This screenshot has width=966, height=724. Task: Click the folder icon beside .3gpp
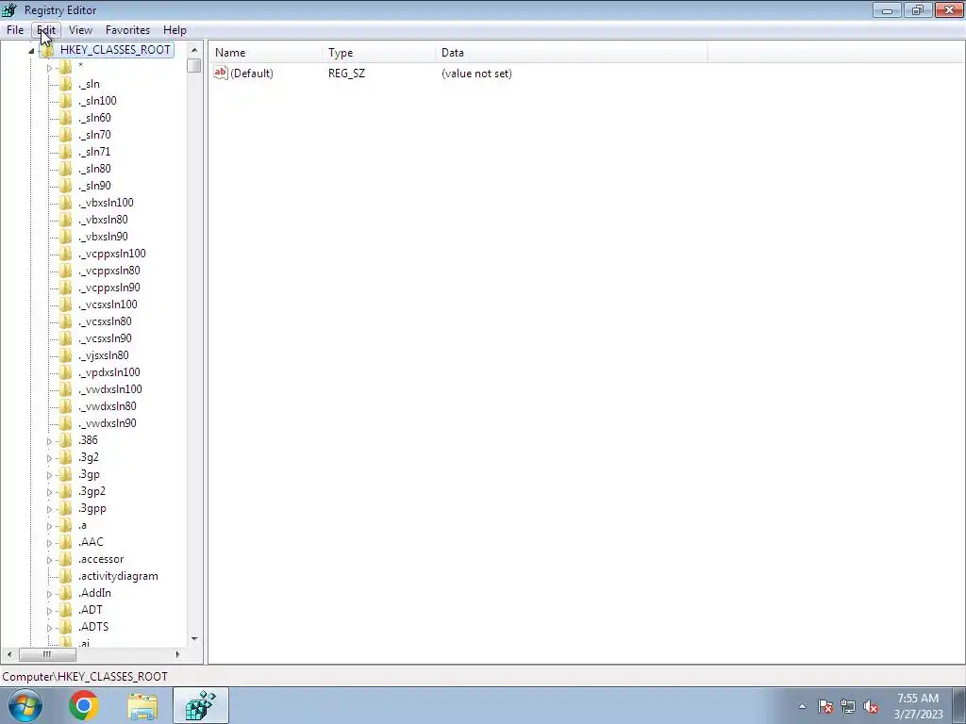click(x=66, y=508)
